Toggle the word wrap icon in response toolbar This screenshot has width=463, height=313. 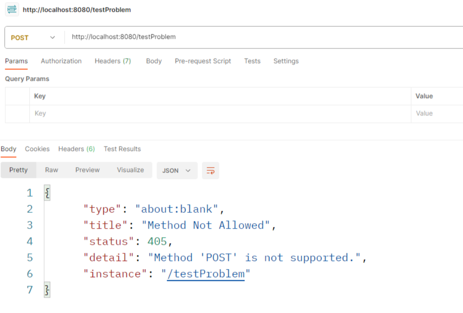[210, 170]
